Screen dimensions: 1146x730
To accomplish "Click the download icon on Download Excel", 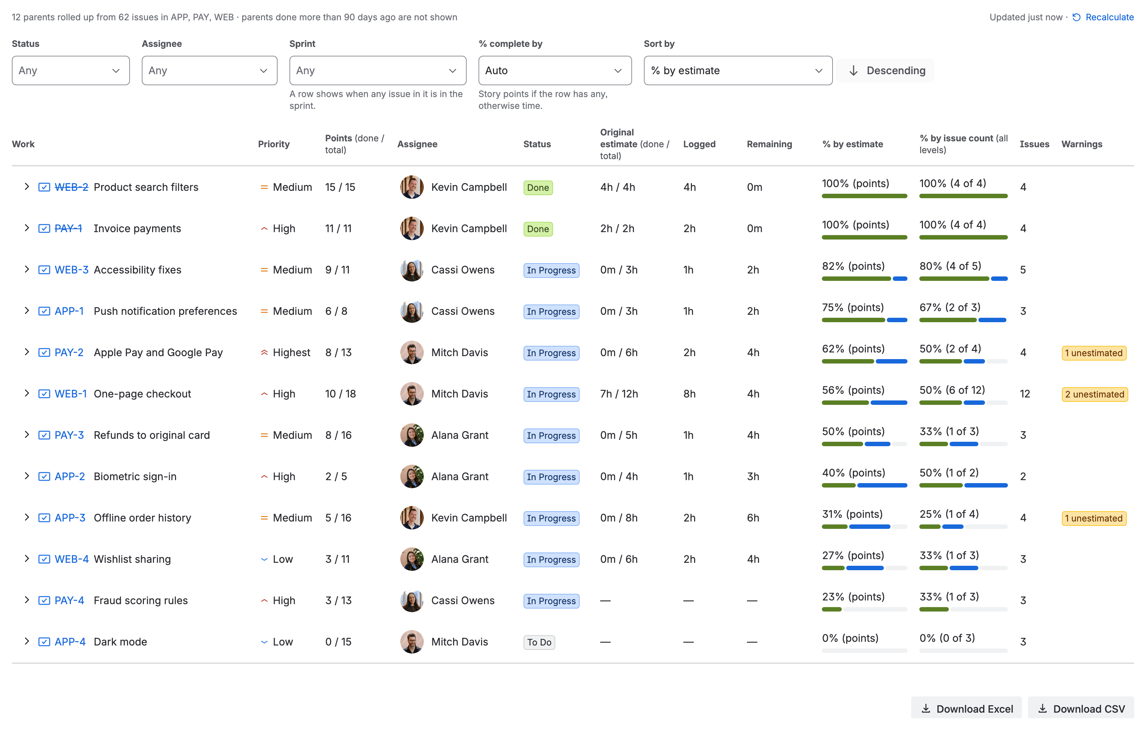I will coord(926,709).
